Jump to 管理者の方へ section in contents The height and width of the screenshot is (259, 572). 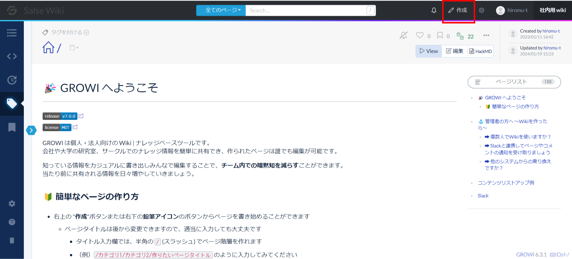click(x=512, y=124)
